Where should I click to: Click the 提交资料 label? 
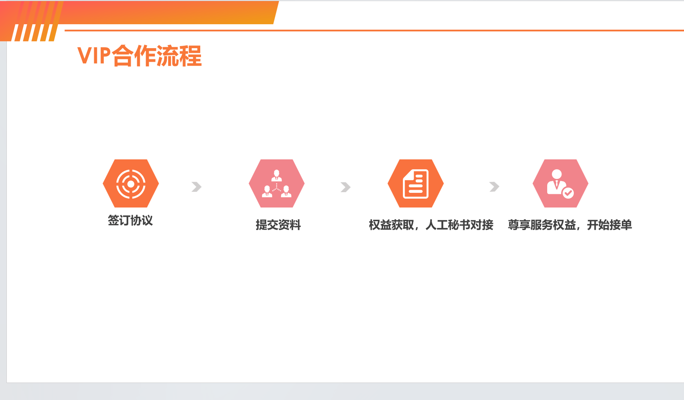coord(278,225)
